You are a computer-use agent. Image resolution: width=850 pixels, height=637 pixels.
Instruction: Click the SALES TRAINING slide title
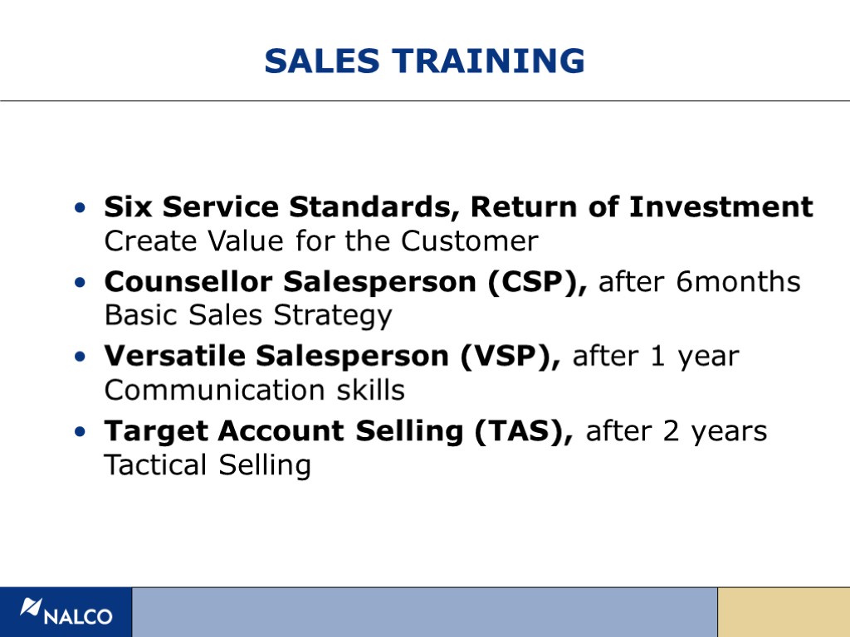pos(424,61)
